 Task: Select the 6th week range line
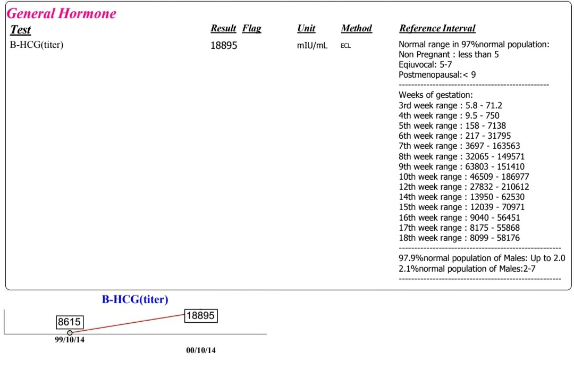pos(454,136)
